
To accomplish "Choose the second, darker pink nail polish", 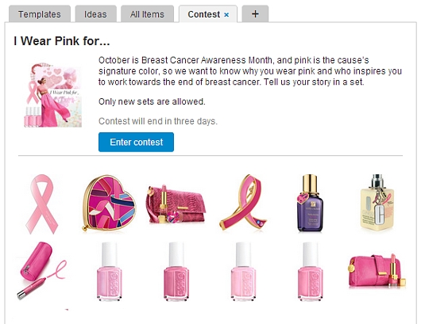I will pyautogui.click(x=176, y=272).
